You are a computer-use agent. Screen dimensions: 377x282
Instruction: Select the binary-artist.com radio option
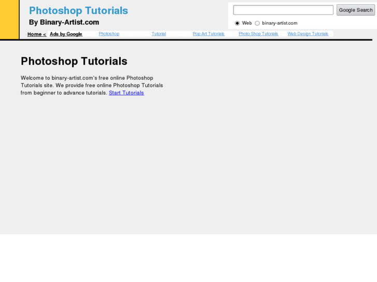(x=257, y=23)
